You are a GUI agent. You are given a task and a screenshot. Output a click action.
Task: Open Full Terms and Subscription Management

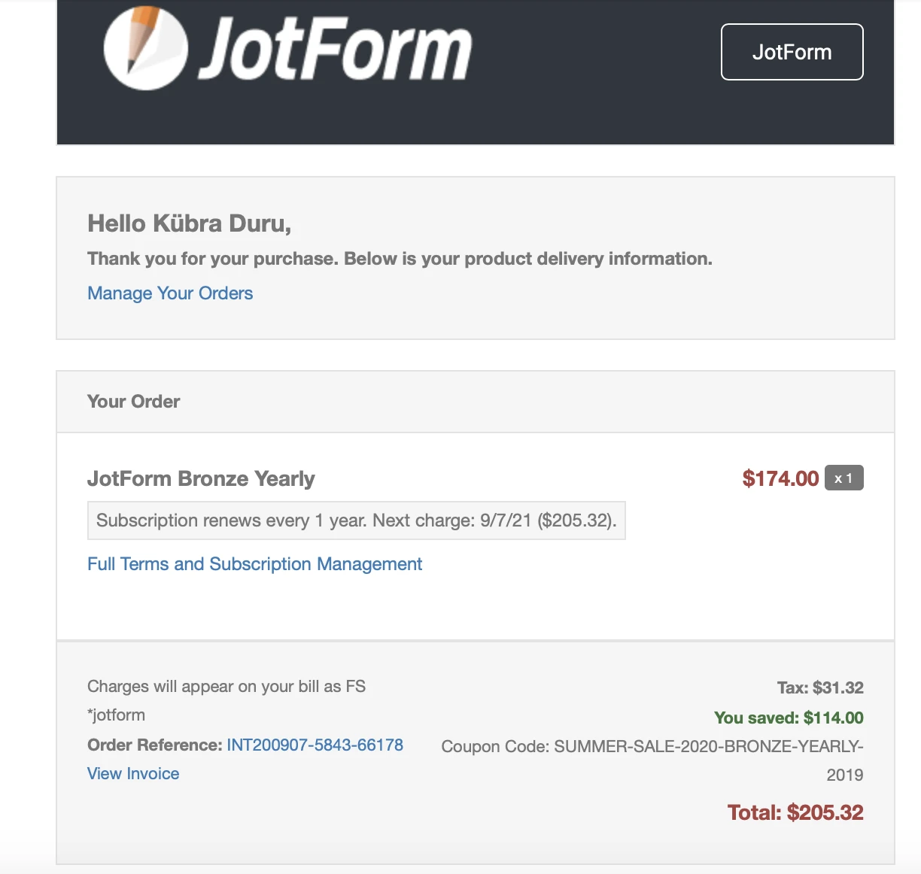(254, 563)
